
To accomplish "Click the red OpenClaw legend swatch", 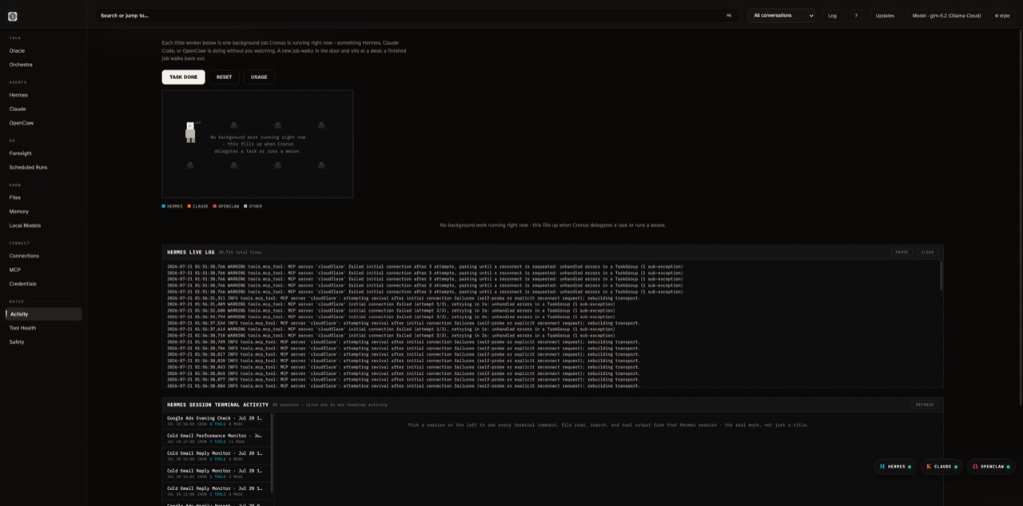I will click(x=215, y=206).
